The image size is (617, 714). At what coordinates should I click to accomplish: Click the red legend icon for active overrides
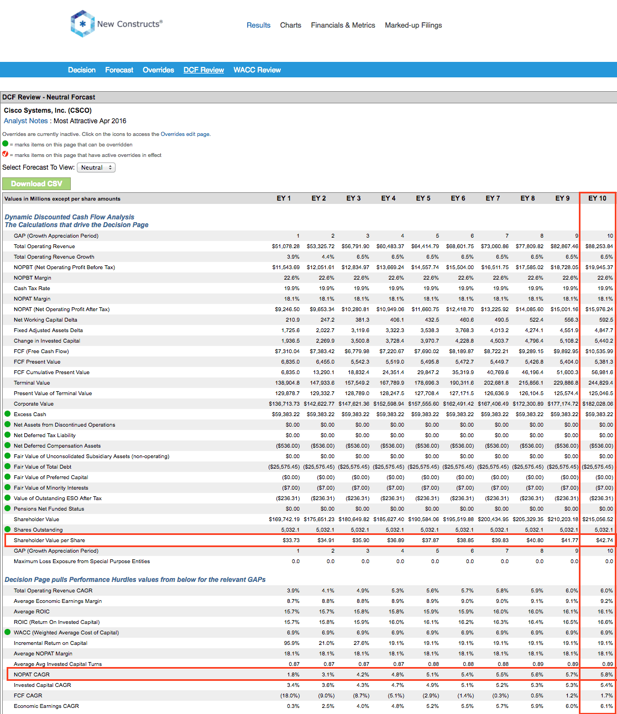6,154
